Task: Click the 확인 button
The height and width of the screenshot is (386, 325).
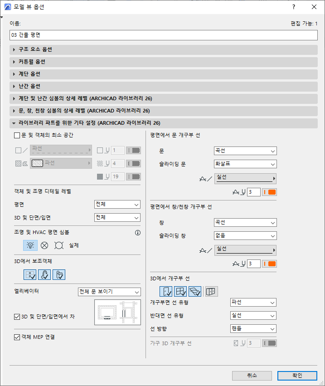Action: [x=297, y=376]
